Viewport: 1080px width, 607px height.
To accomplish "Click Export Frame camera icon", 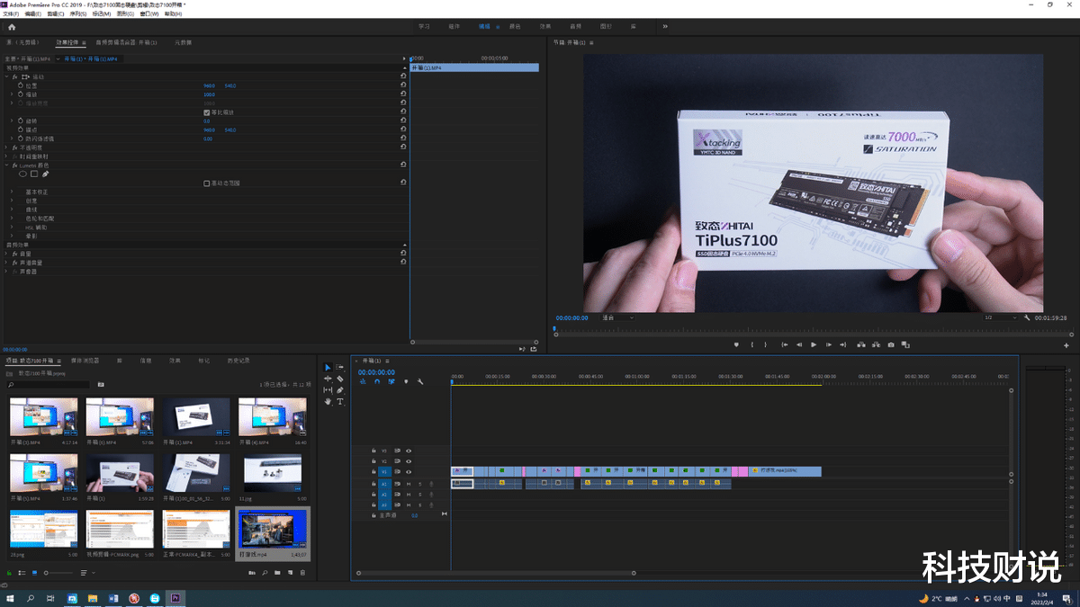I will click(891, 344).
